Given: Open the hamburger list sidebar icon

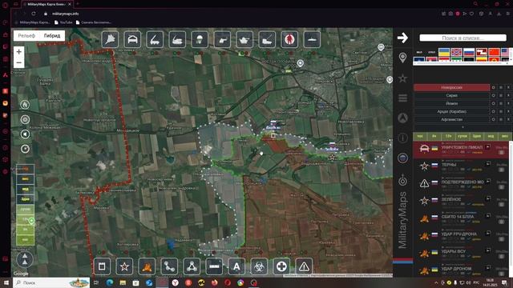Looking at the screenshot, I should [x=402, y=98].
